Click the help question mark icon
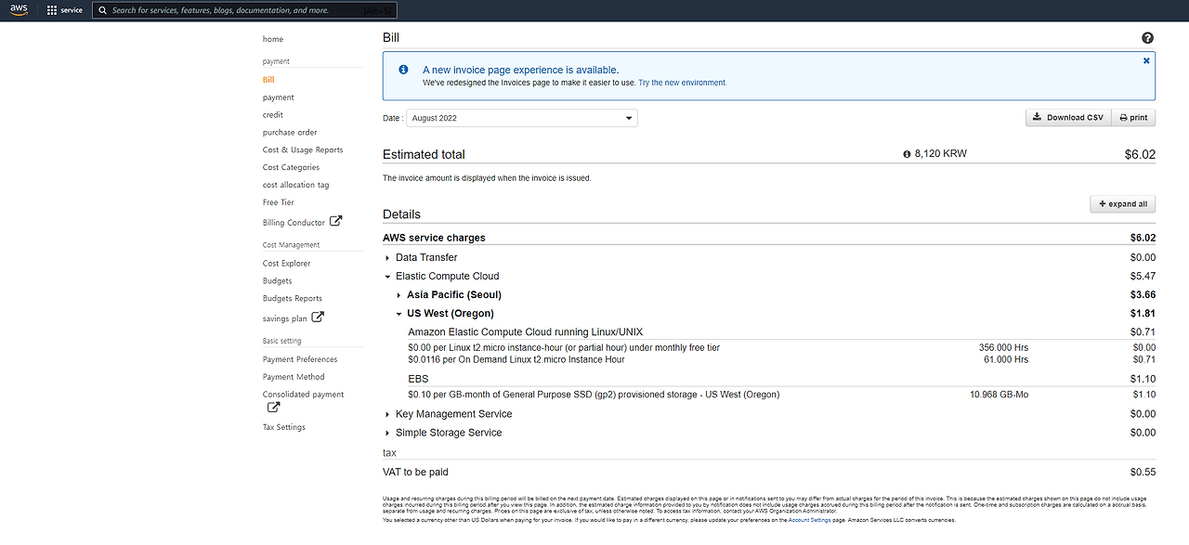 tap(1147, 38)
